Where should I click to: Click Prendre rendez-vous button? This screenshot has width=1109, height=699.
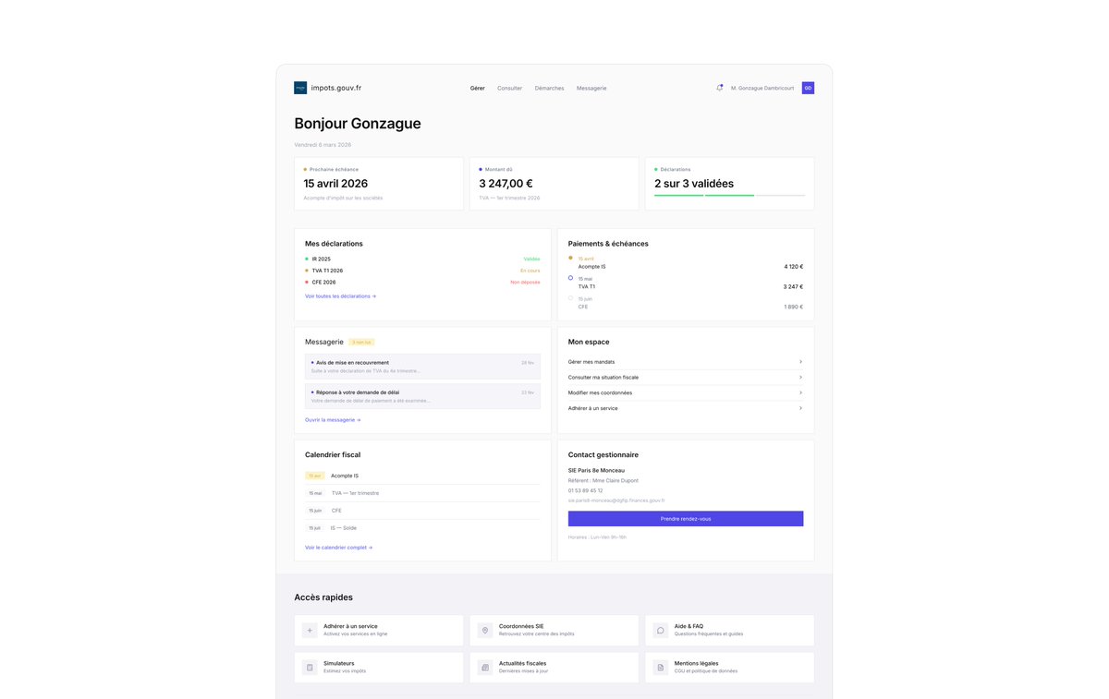[686, 519]
